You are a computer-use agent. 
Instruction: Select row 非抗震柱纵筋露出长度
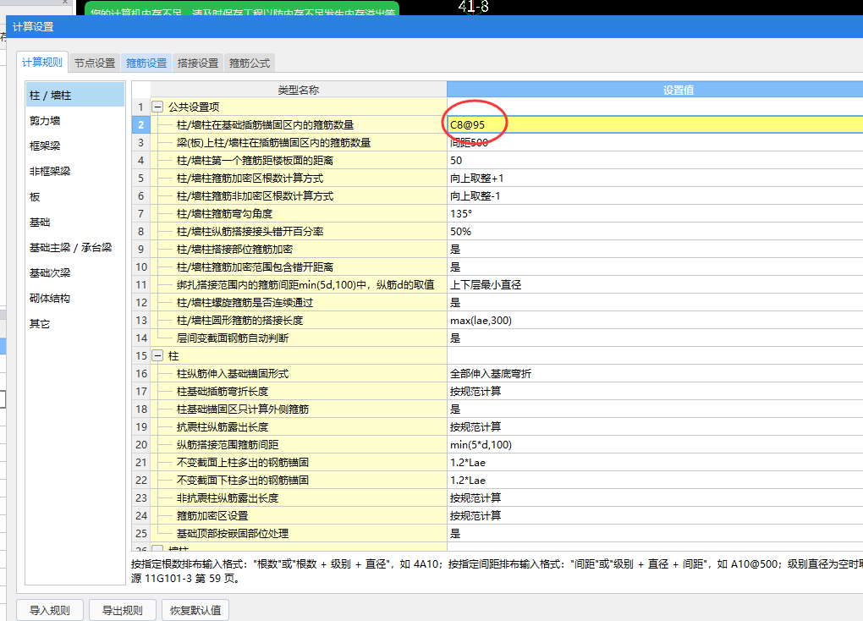[299, 497]
